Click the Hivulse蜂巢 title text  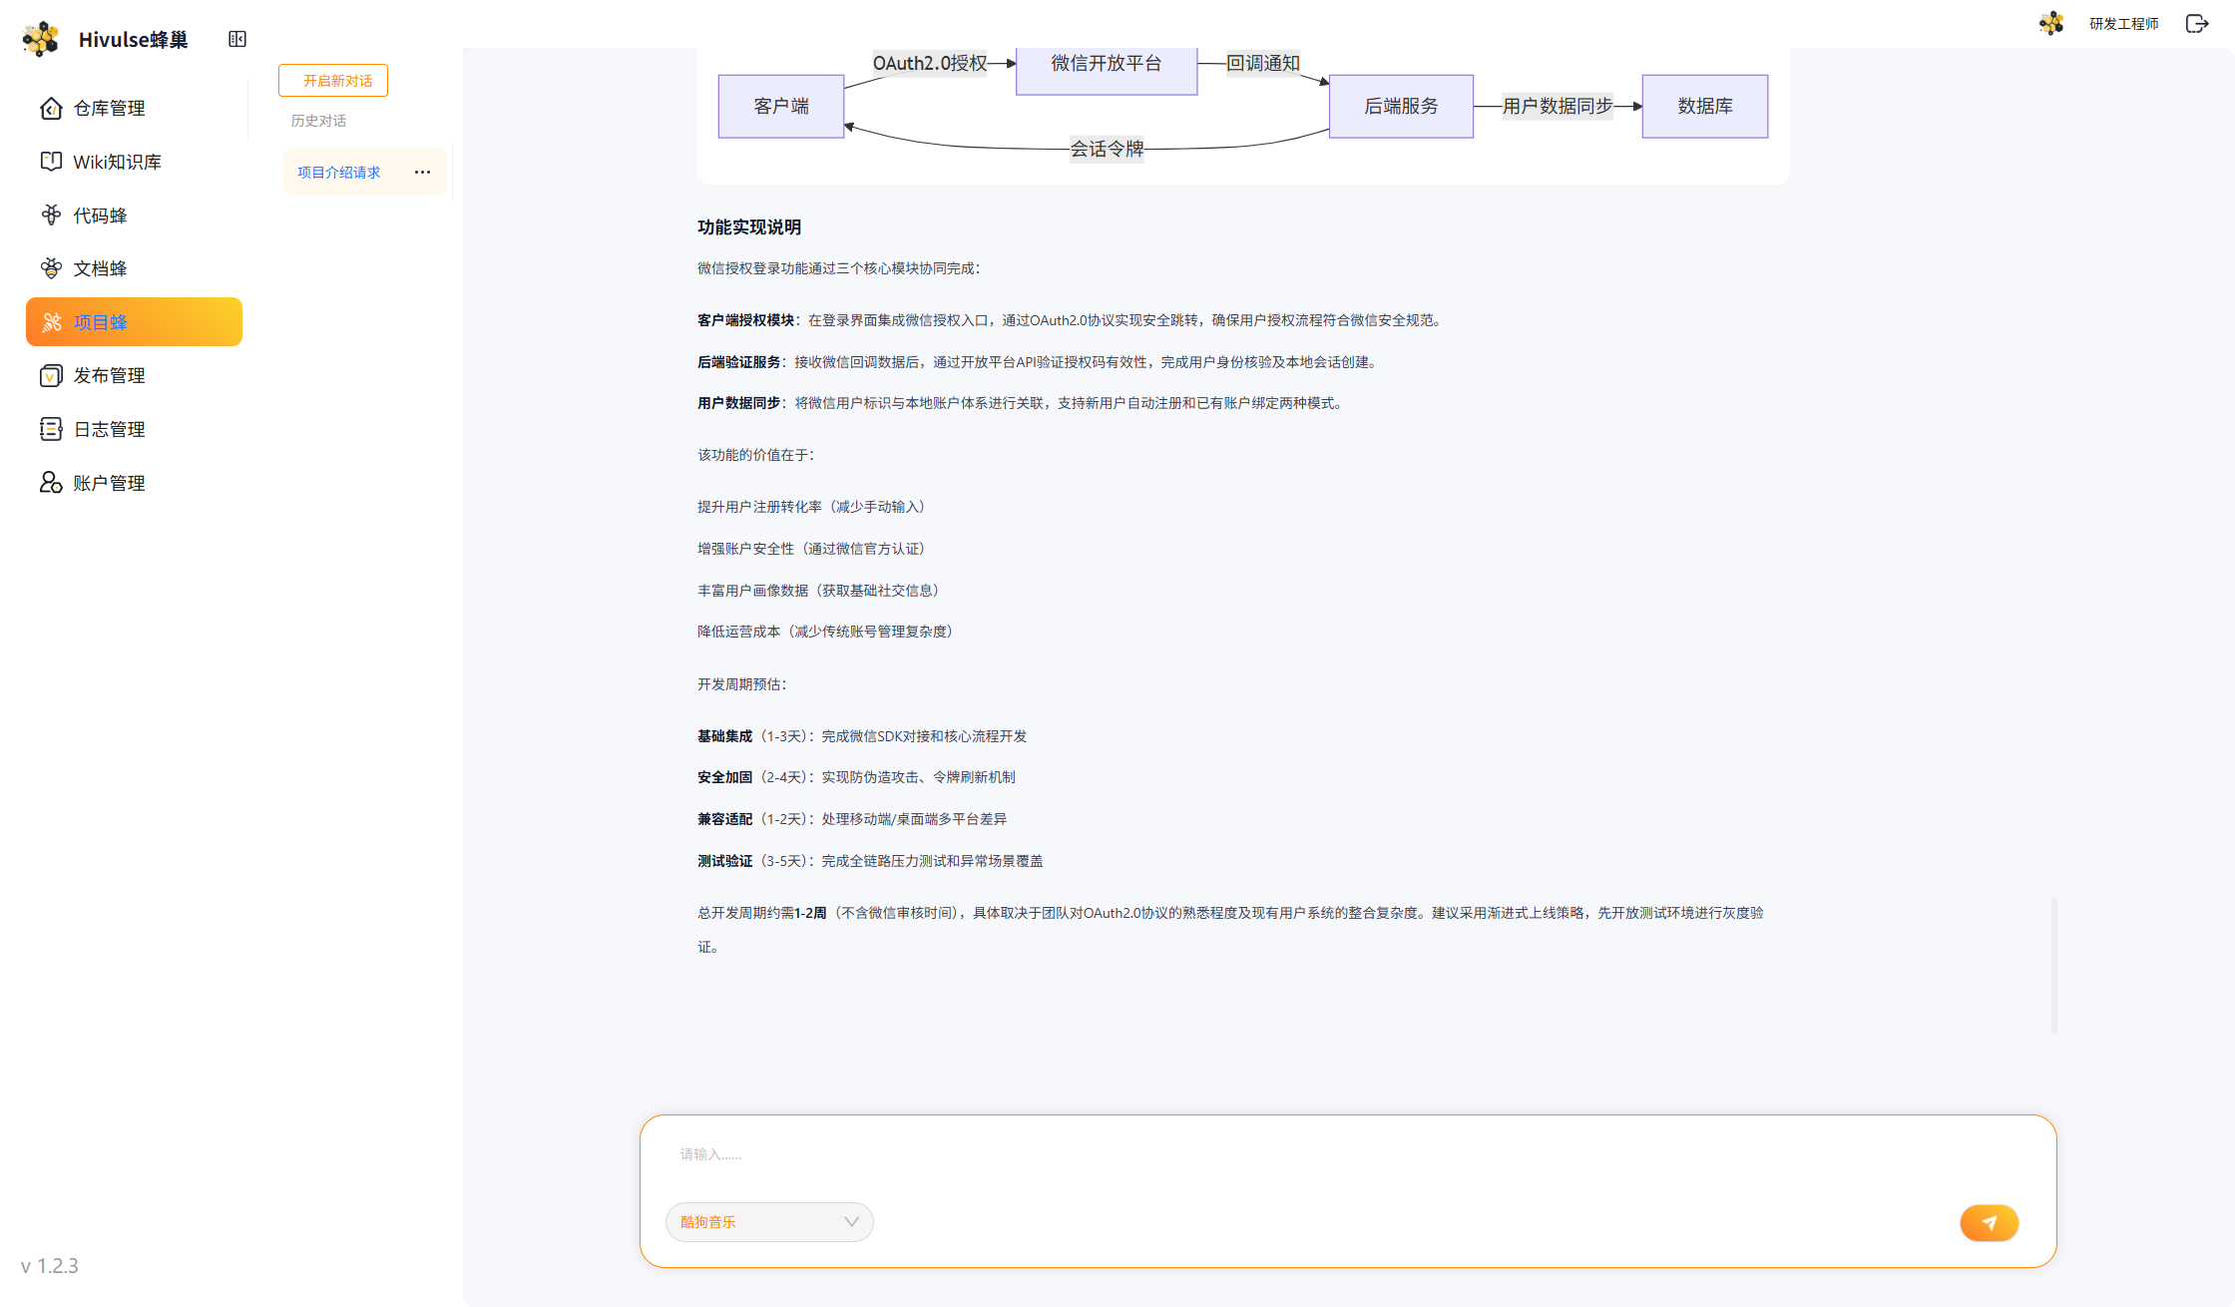coord(133,39)
